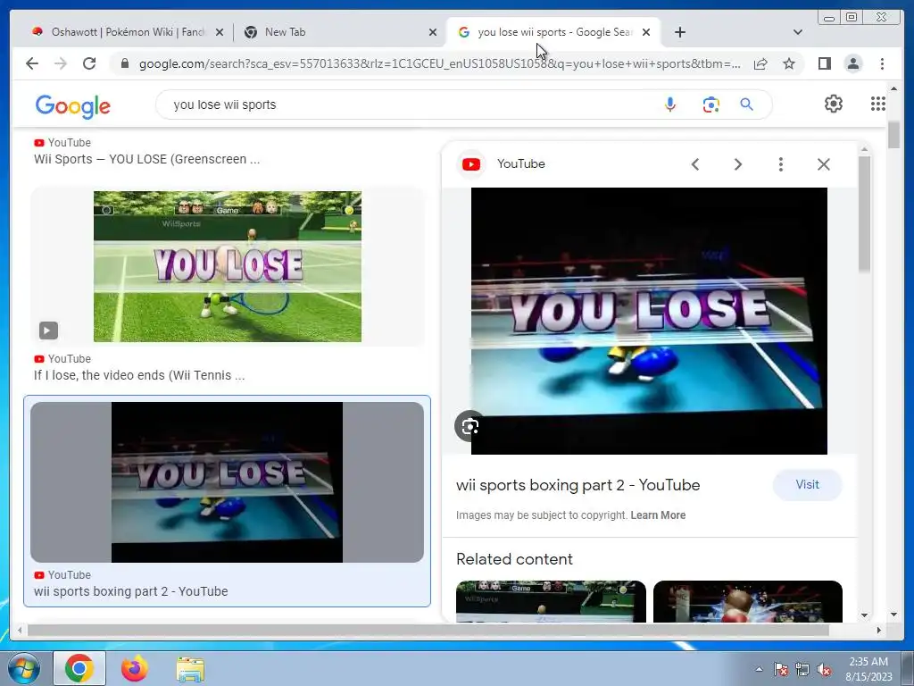Click the browser forward arrow

pyautogui.click(x=61, y=63)
